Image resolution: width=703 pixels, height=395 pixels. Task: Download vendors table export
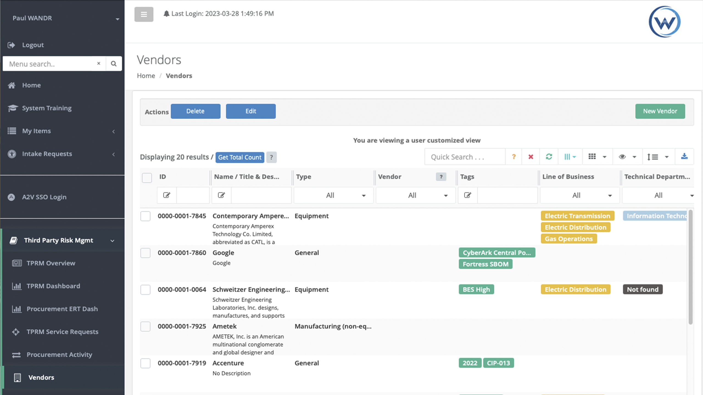point(684,157)
